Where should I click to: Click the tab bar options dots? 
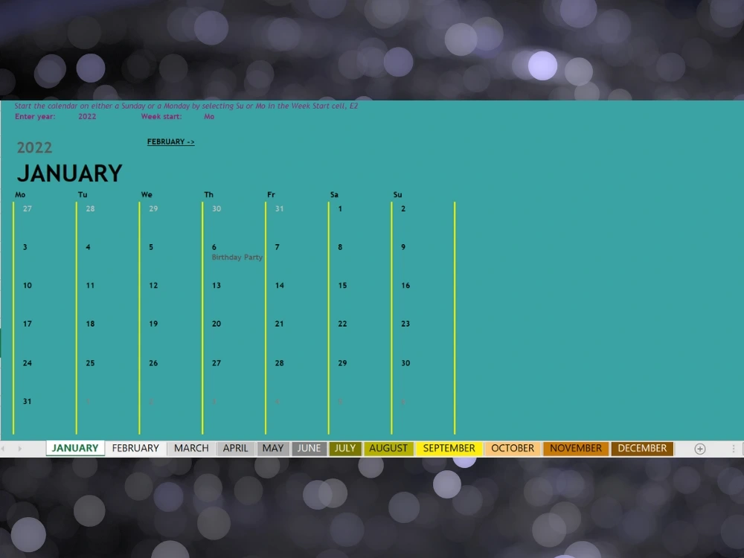(733, 449)
